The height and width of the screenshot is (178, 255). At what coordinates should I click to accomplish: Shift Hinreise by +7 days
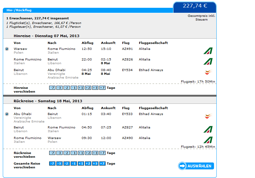click(102, 88)
